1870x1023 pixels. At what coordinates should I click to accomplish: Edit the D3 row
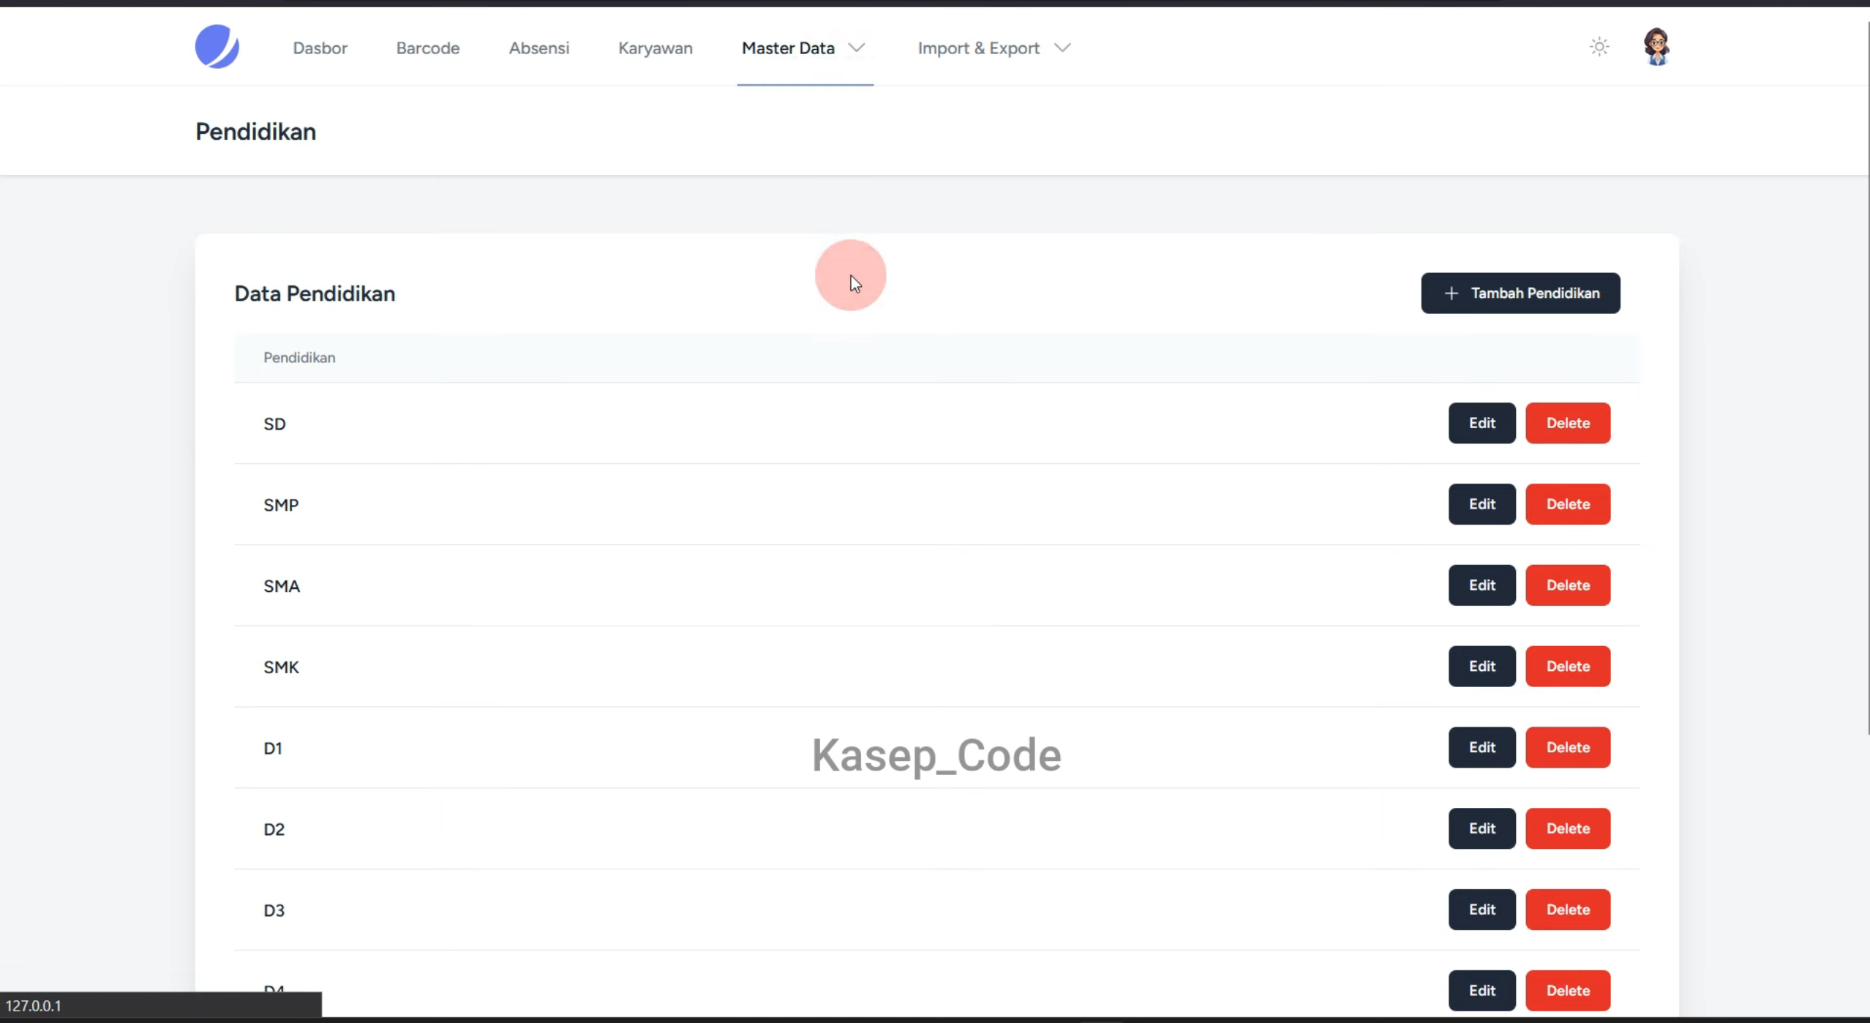(1482, 910)
